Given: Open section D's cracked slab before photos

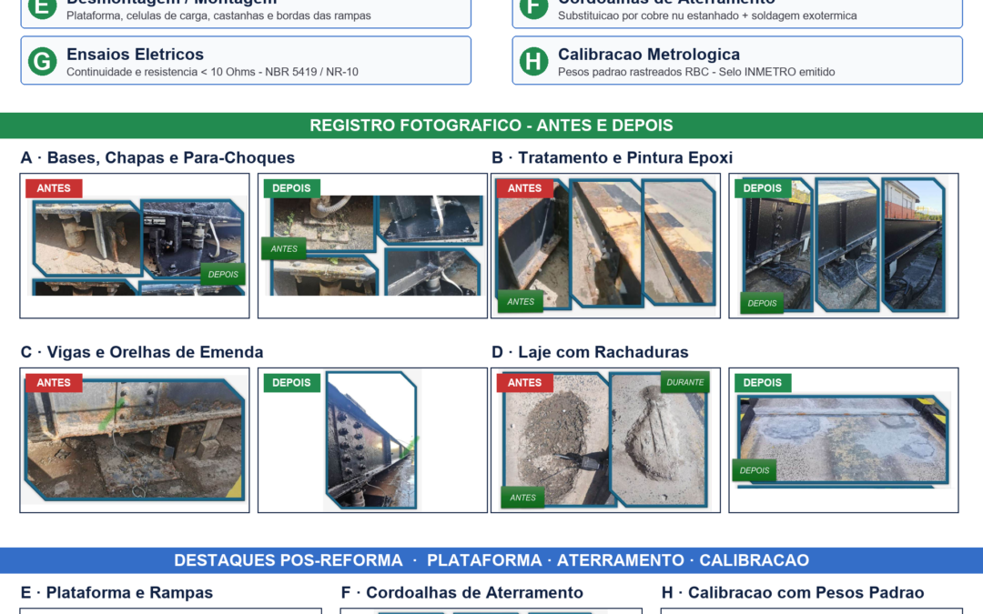Looking at the screenshot, I should [605, 440].
